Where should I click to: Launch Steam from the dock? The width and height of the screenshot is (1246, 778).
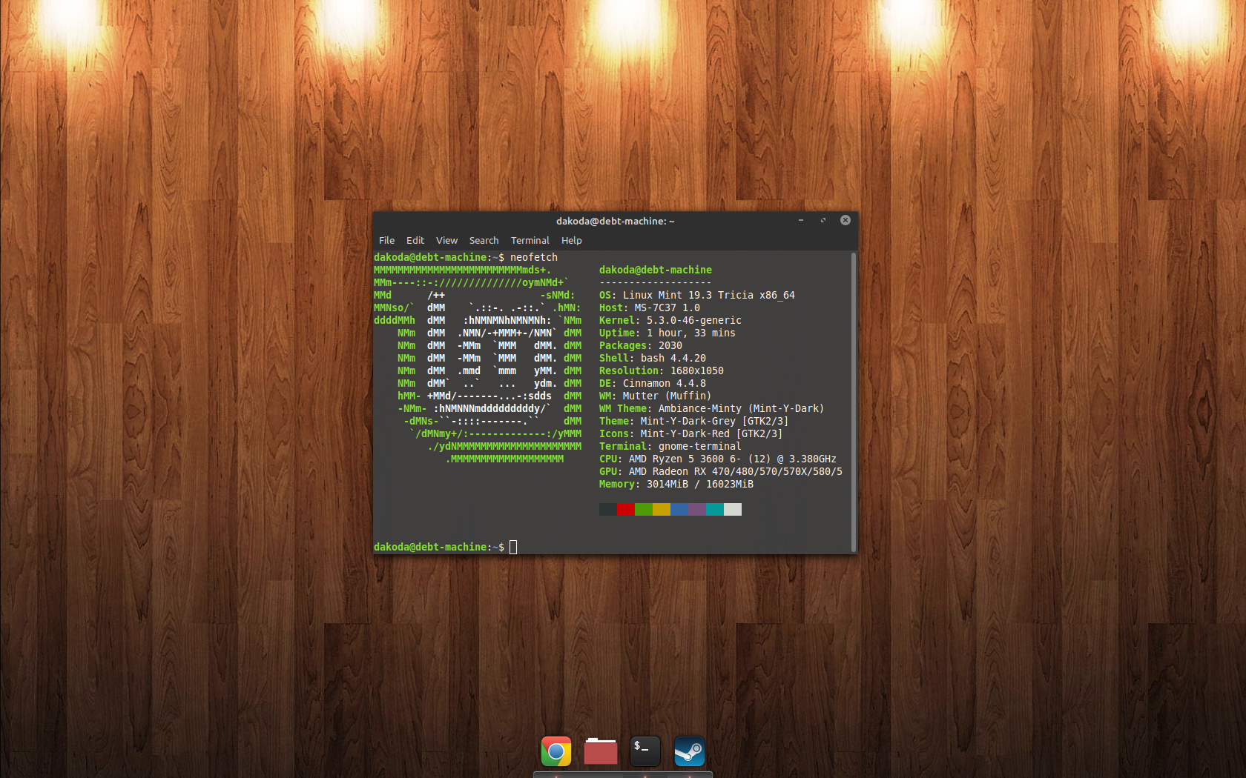click(689, 751)
